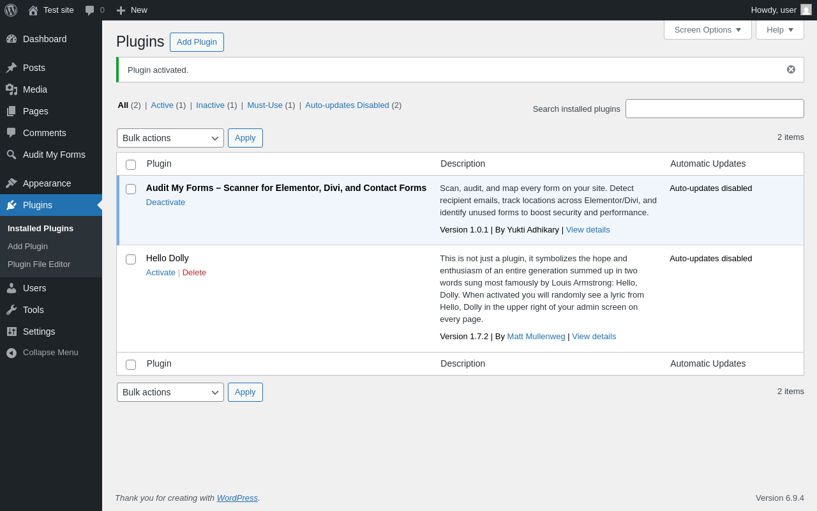
Task: Open the Posts menu
Action: tap(51, 68)
